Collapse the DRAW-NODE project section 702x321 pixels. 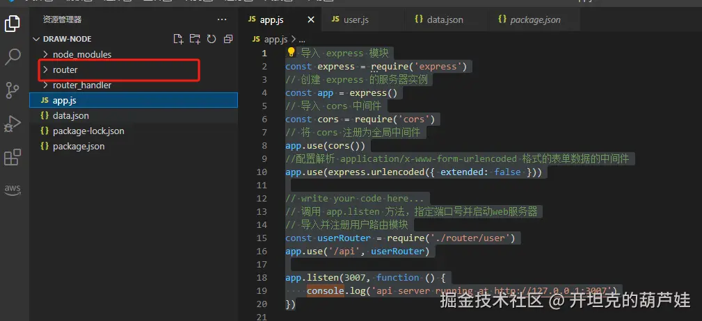click(x=134, y=39)
